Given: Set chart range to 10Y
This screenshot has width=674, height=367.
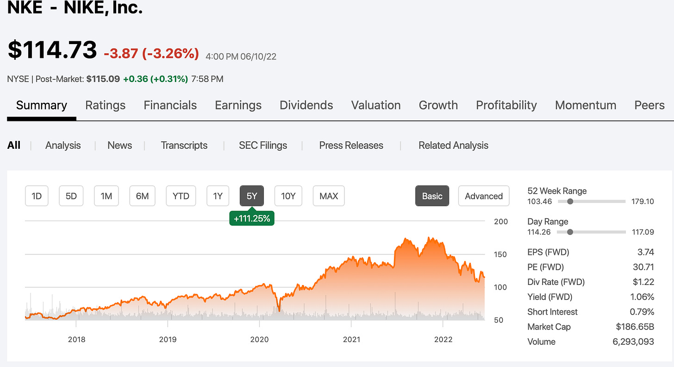Looking at the screenshot, I should 288,196.
